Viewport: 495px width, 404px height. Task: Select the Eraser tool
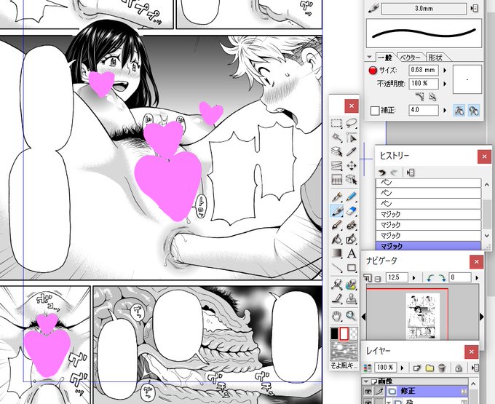[x=351, y=211]
